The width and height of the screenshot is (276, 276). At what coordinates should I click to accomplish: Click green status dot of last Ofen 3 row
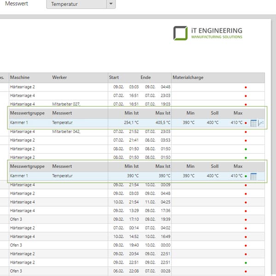246,271
